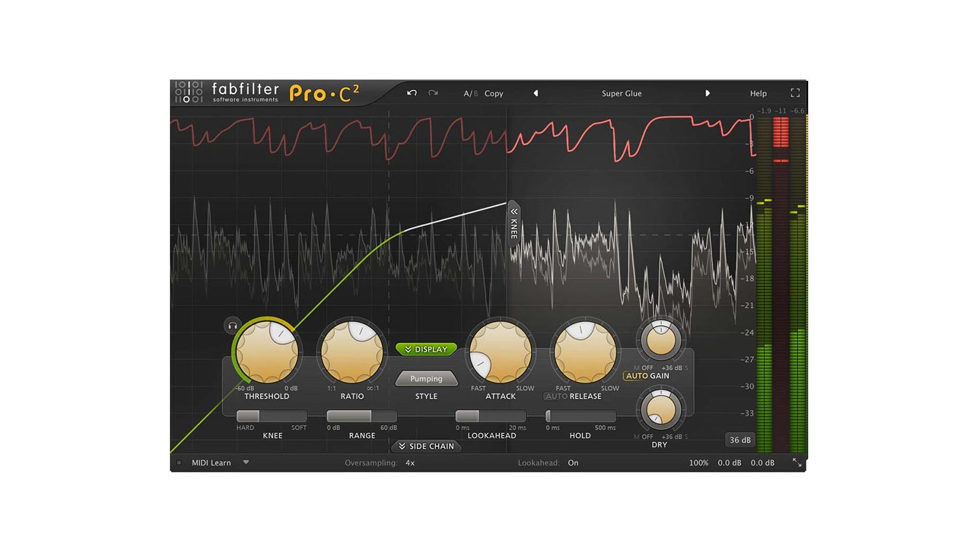Click the Super Glue preset name
The height and width of the screenshot is (541, 980).
point(622,93)
